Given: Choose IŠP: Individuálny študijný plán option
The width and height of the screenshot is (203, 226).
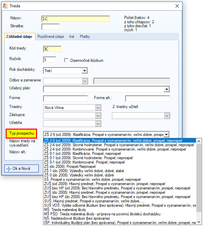Looking at the screenshot, I should click(x=120, y=223).
